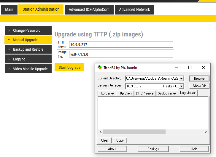Click the Start Upgrade button
The width and height of the screenshot is (216, 157).
pos(69,67)
